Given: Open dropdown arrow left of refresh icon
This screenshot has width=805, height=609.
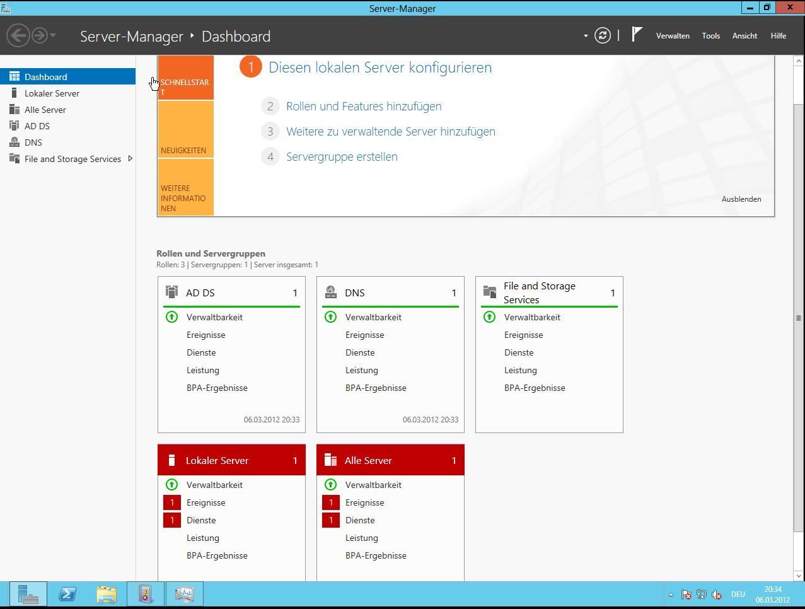Looking at the screenshot, I should (586, 36).
